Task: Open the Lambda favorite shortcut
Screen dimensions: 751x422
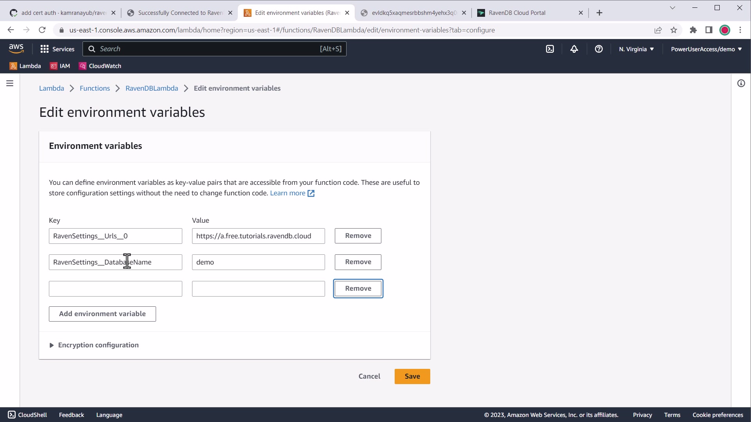Action: pos(25,66)
